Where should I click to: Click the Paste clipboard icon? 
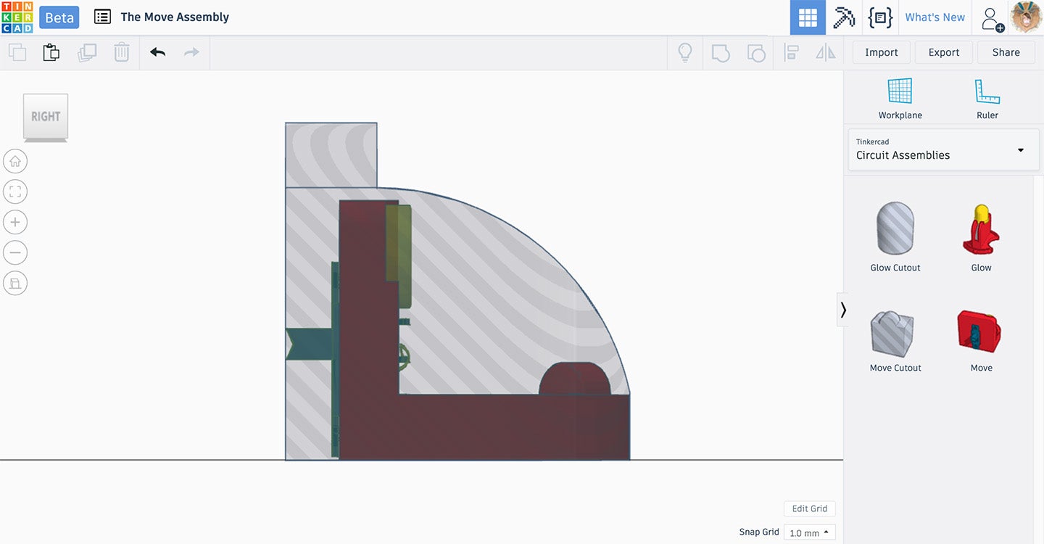pos(51,53)
